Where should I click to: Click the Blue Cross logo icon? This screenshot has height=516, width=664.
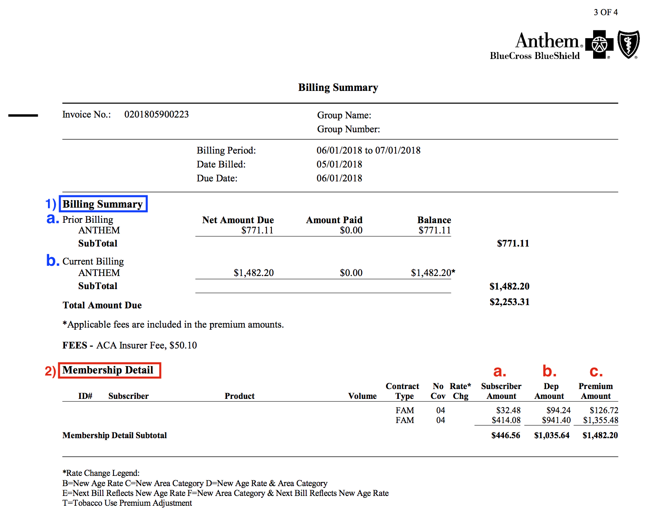click(599, 44)
